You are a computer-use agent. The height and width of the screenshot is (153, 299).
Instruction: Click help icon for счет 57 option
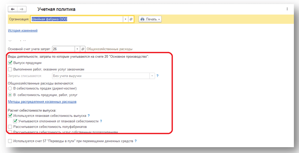135,141
